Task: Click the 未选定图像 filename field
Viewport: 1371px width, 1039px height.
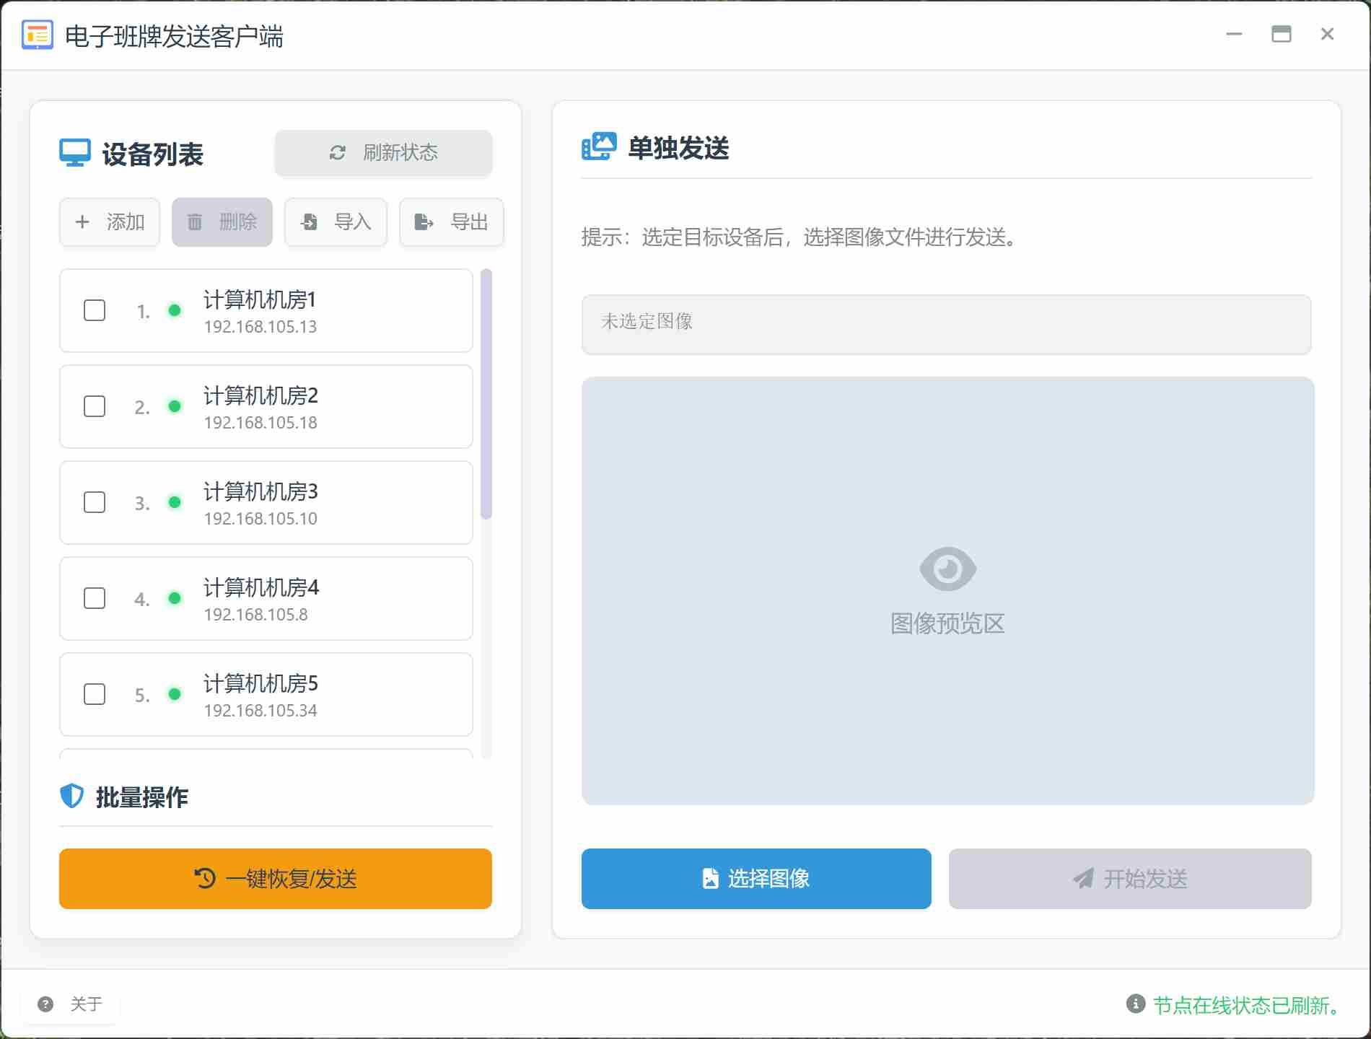Action: (946, 324)
